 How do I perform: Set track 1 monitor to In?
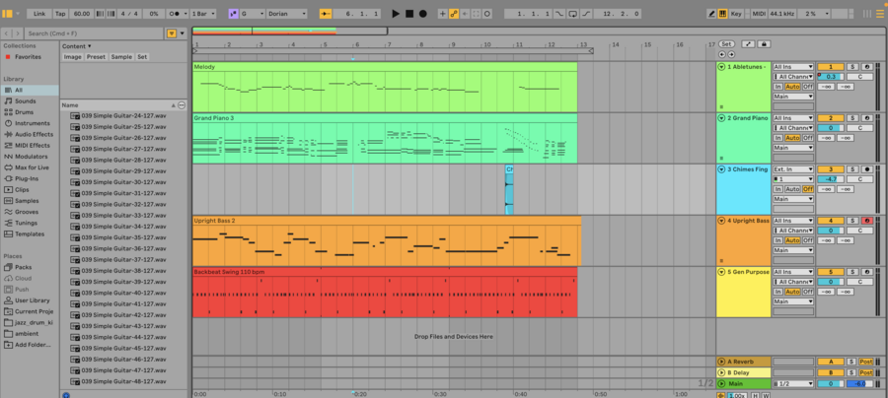(778, 87)
